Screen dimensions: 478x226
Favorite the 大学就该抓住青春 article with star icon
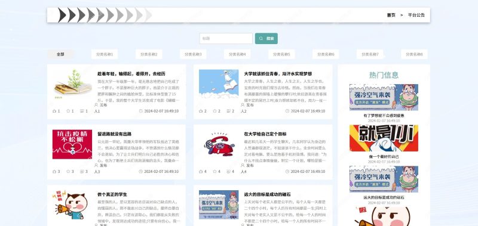coord(215,111)
